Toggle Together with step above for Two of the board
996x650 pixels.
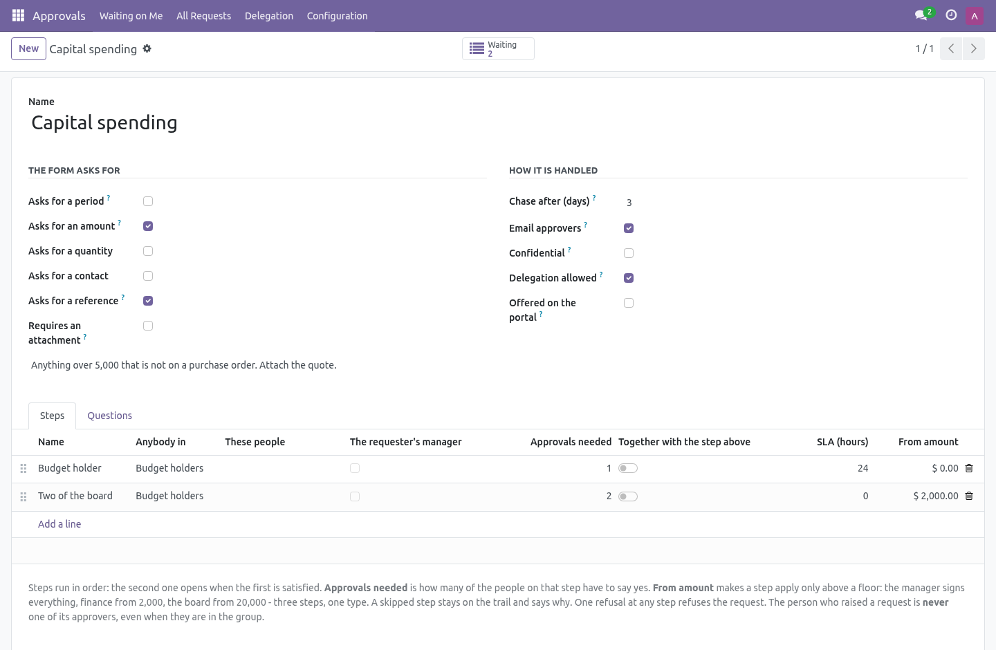click(628, 496)
